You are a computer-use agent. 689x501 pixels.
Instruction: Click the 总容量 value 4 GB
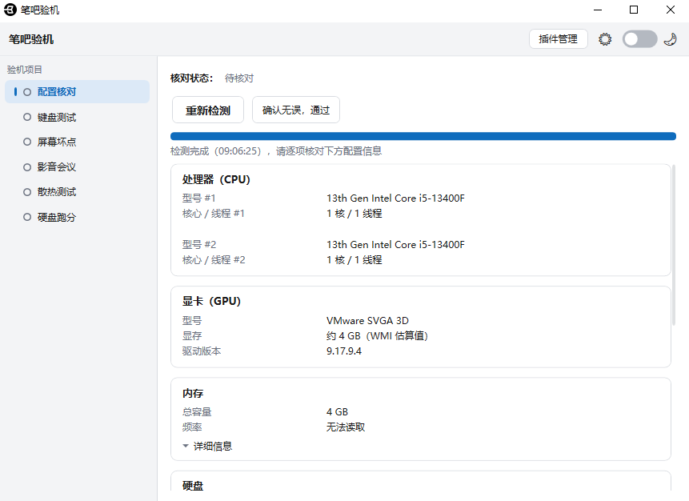(337, 412)
